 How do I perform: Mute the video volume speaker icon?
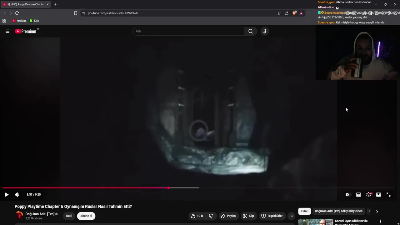(x=17, y=195)
